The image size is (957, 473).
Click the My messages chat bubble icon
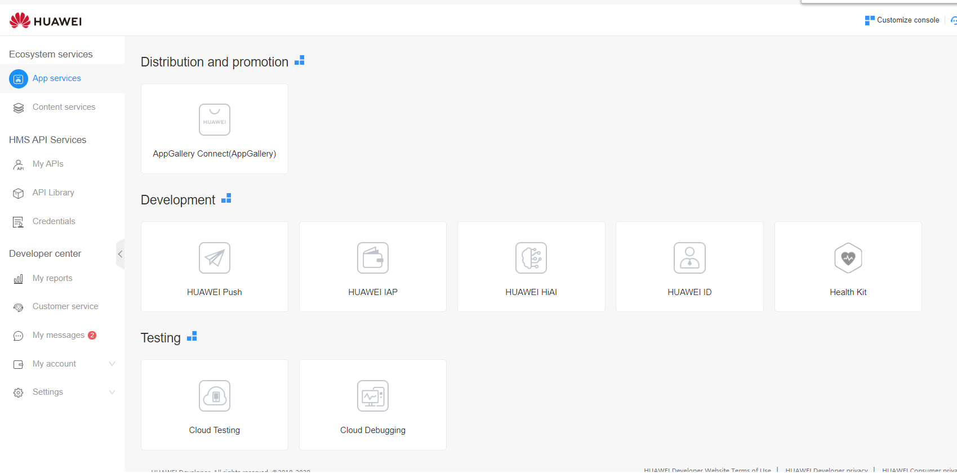19,336
